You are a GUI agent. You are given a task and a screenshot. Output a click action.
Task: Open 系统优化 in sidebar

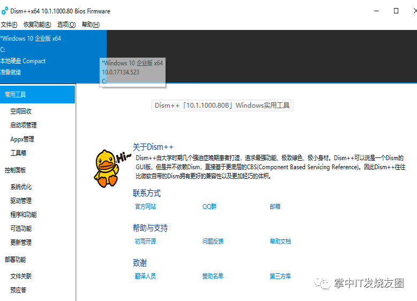pyautogui.click(x=21, y=187)
